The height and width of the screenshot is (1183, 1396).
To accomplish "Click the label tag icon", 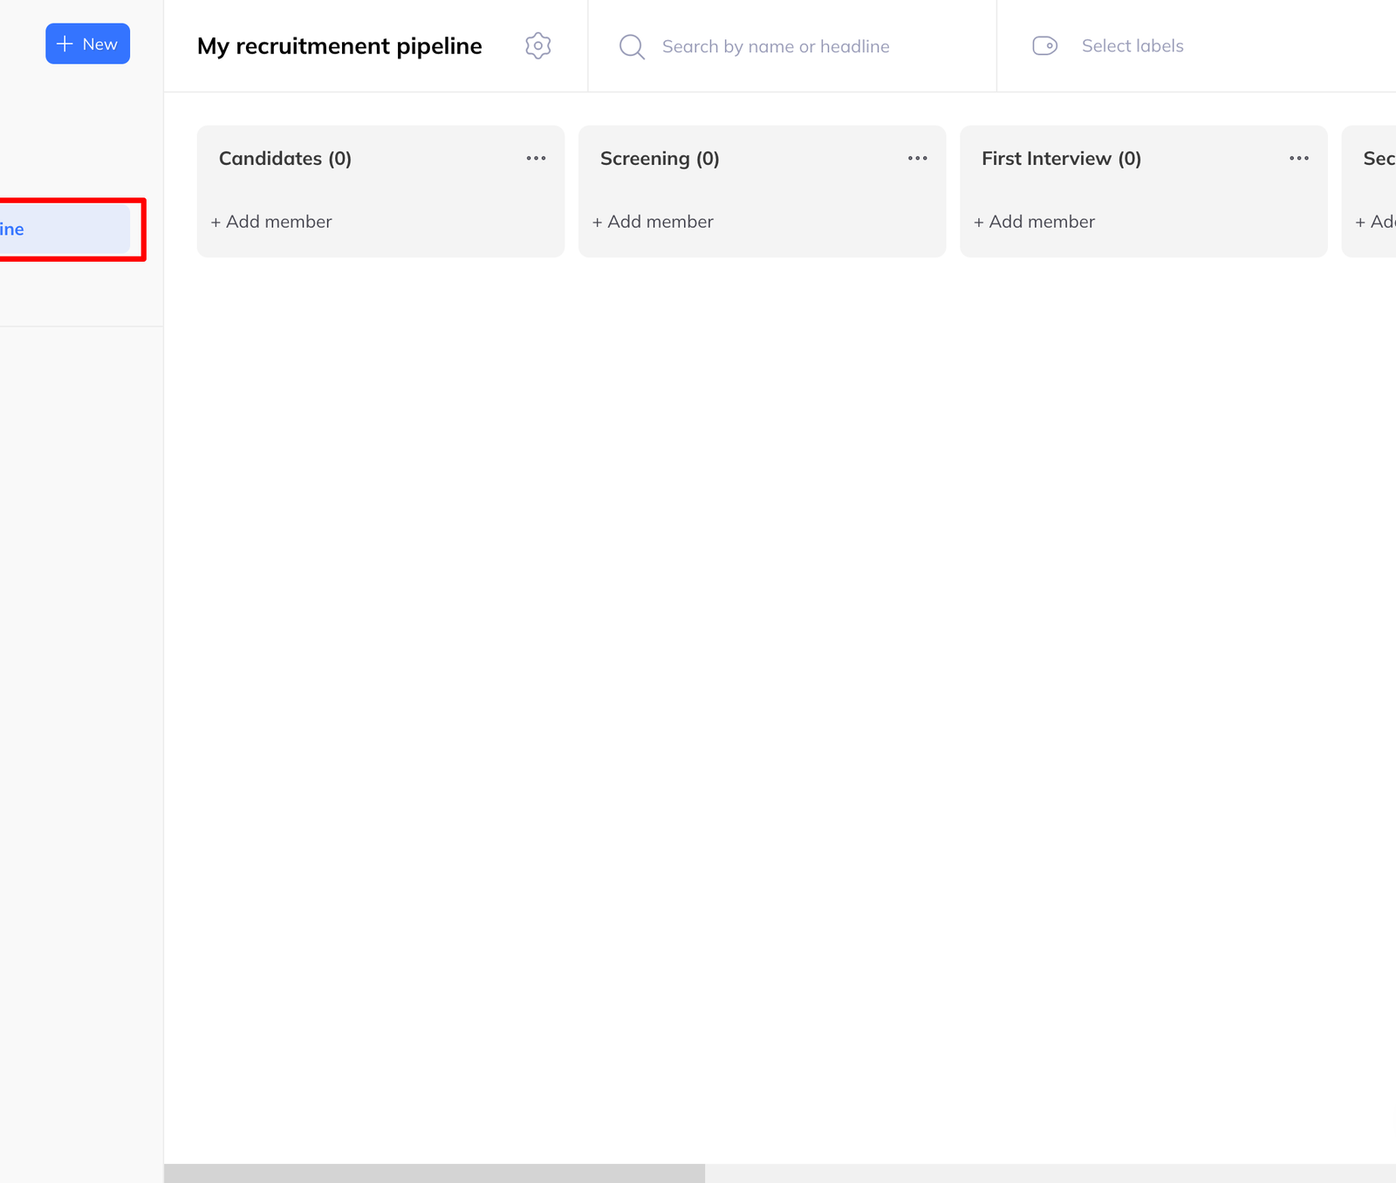I will [x=1044, y=45].
